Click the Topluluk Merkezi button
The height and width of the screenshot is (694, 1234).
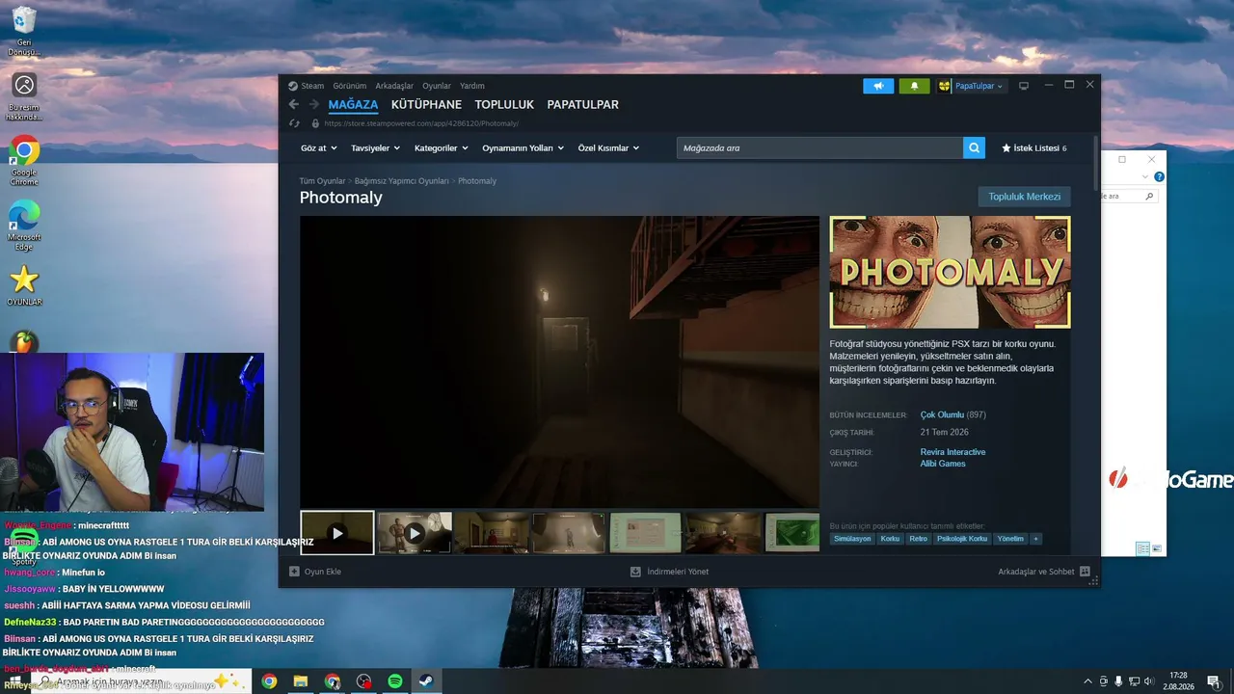coord(1024,197)
